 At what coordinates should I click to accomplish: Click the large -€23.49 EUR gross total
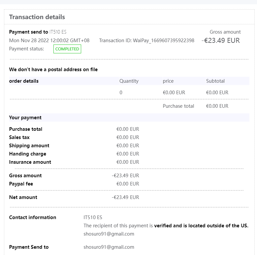coord(221,41)
